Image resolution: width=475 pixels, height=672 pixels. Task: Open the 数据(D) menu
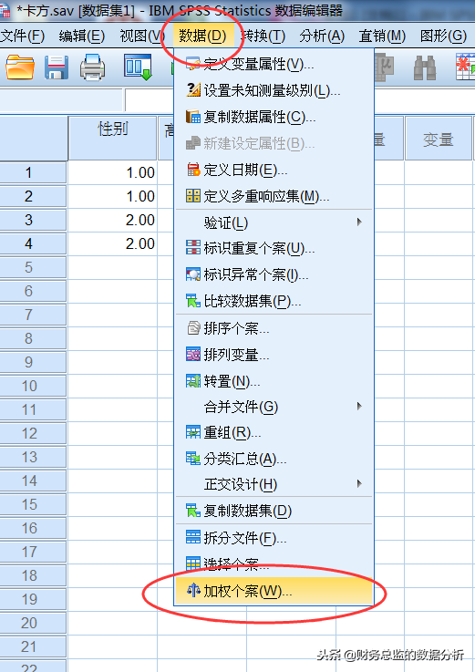(x=202, y=36)
